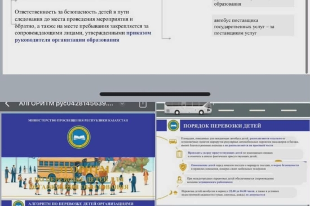The height and width of the screenshot is (206, 310).
Task: Click the heading ПОРЯДОК ПЕРЕВОЗКИ ДЕТЕЙ
Action: point(222,126)
